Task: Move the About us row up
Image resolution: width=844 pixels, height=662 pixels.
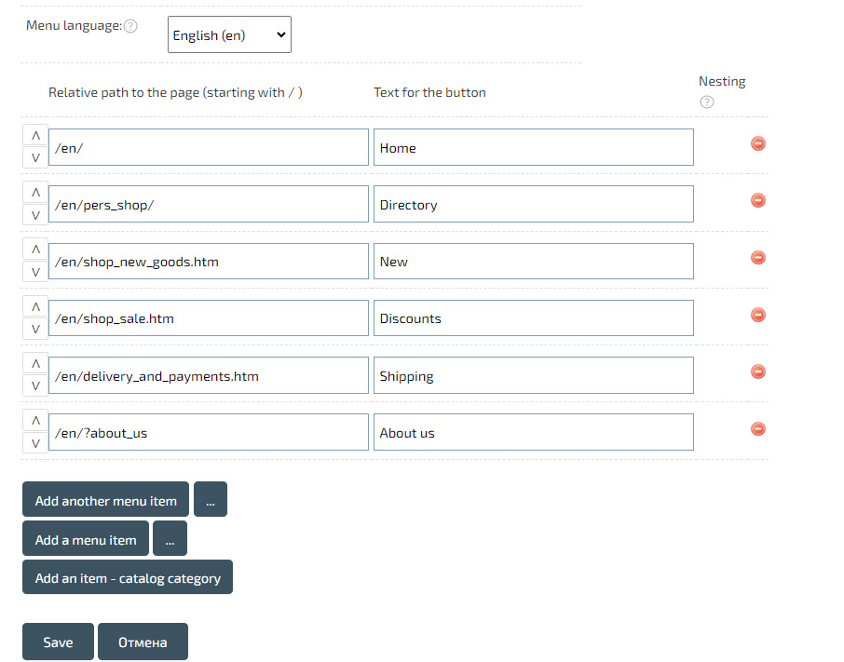Action: pyautogui.click(x=35, y=421)
